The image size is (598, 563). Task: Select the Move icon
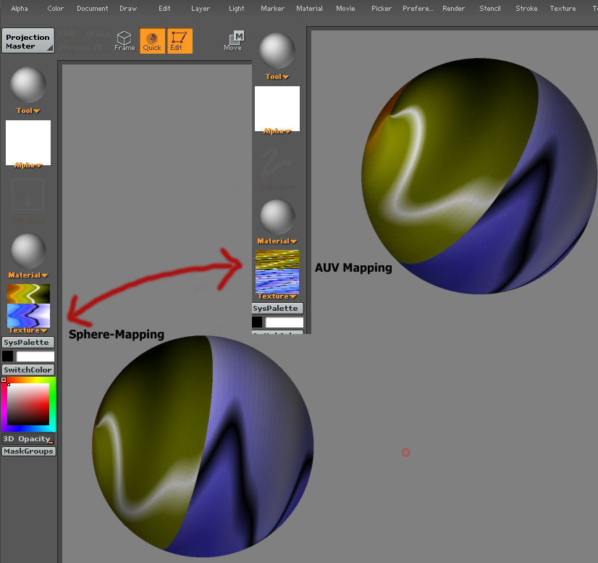pyautogui.click(x=233, y=41)
